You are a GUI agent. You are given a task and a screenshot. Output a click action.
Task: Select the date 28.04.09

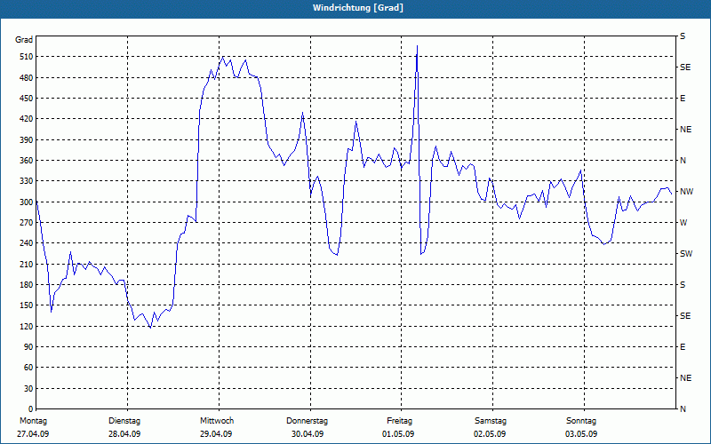[x=124, y=434]
